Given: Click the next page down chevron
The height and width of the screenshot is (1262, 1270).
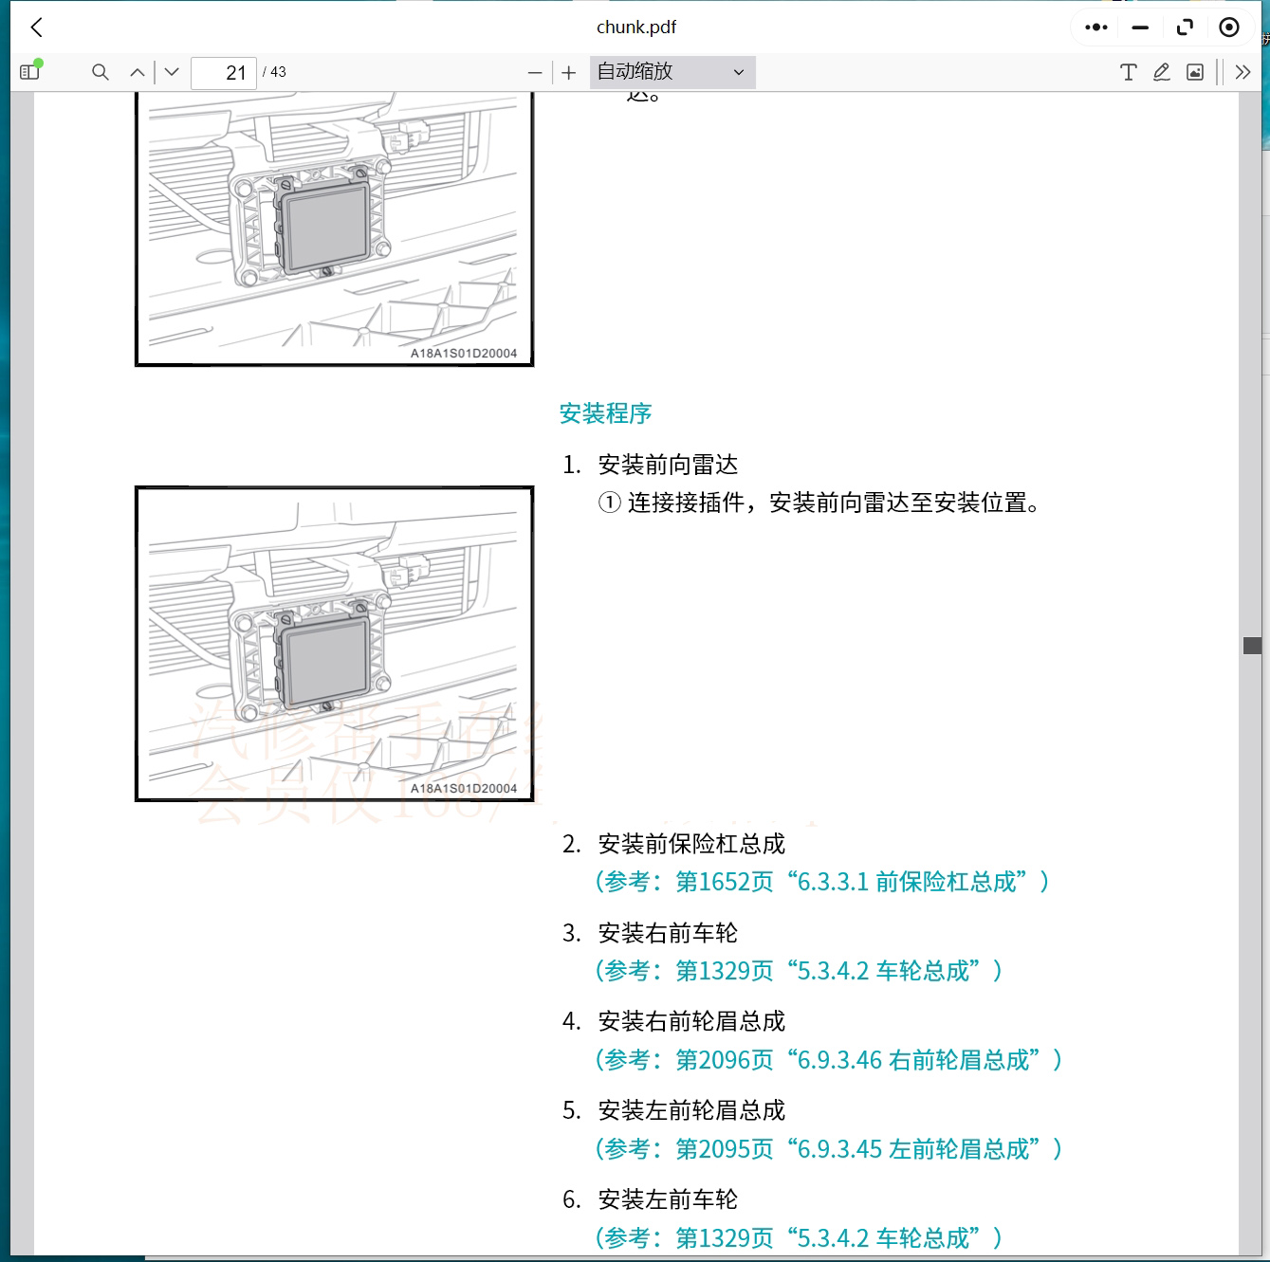Looking at the screenshot, I should click(x=171, y=72).
